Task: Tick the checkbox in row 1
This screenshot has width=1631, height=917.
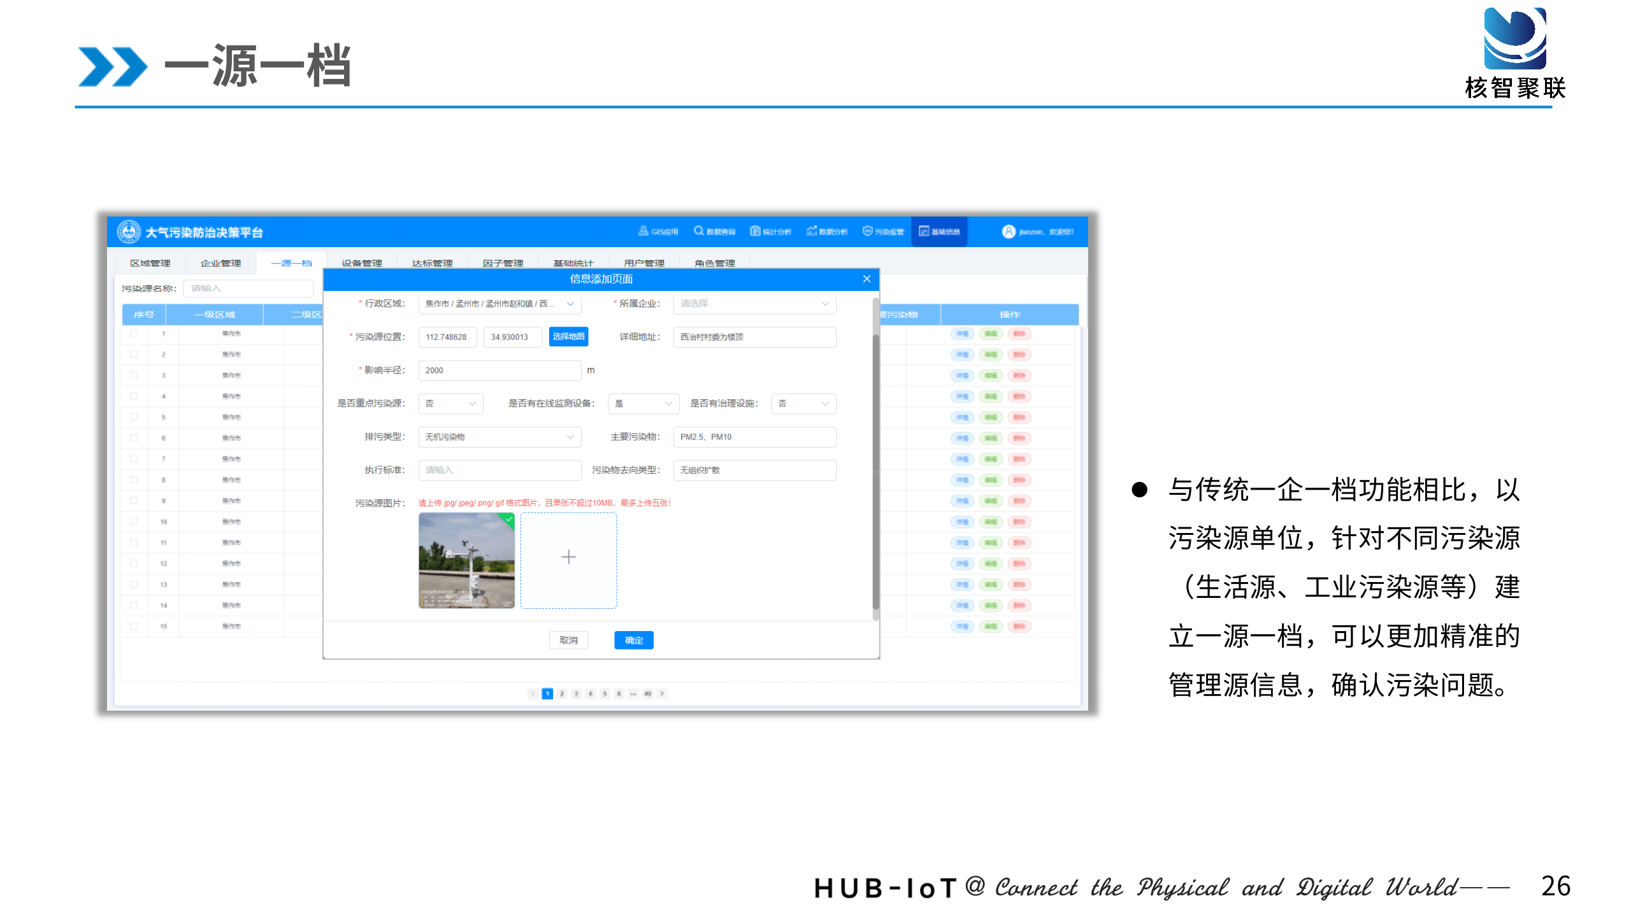Action: 134,334
